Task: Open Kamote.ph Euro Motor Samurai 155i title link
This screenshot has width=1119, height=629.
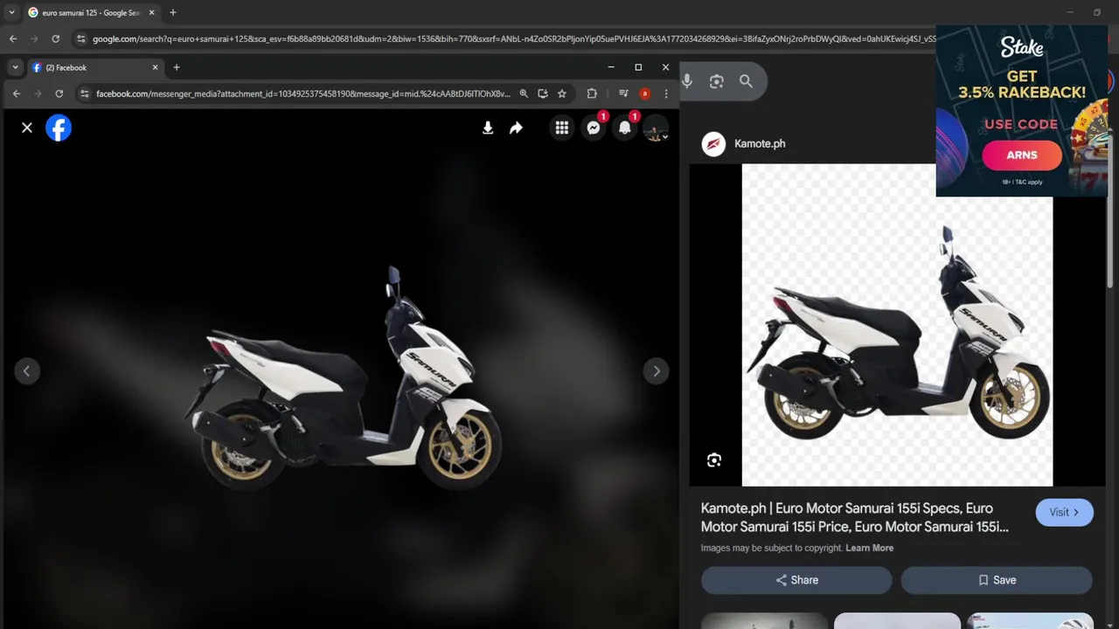Action: (855, 517)
